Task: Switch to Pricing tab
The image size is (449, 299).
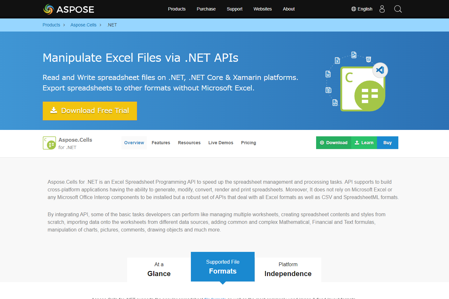Action: coord(249,143)
